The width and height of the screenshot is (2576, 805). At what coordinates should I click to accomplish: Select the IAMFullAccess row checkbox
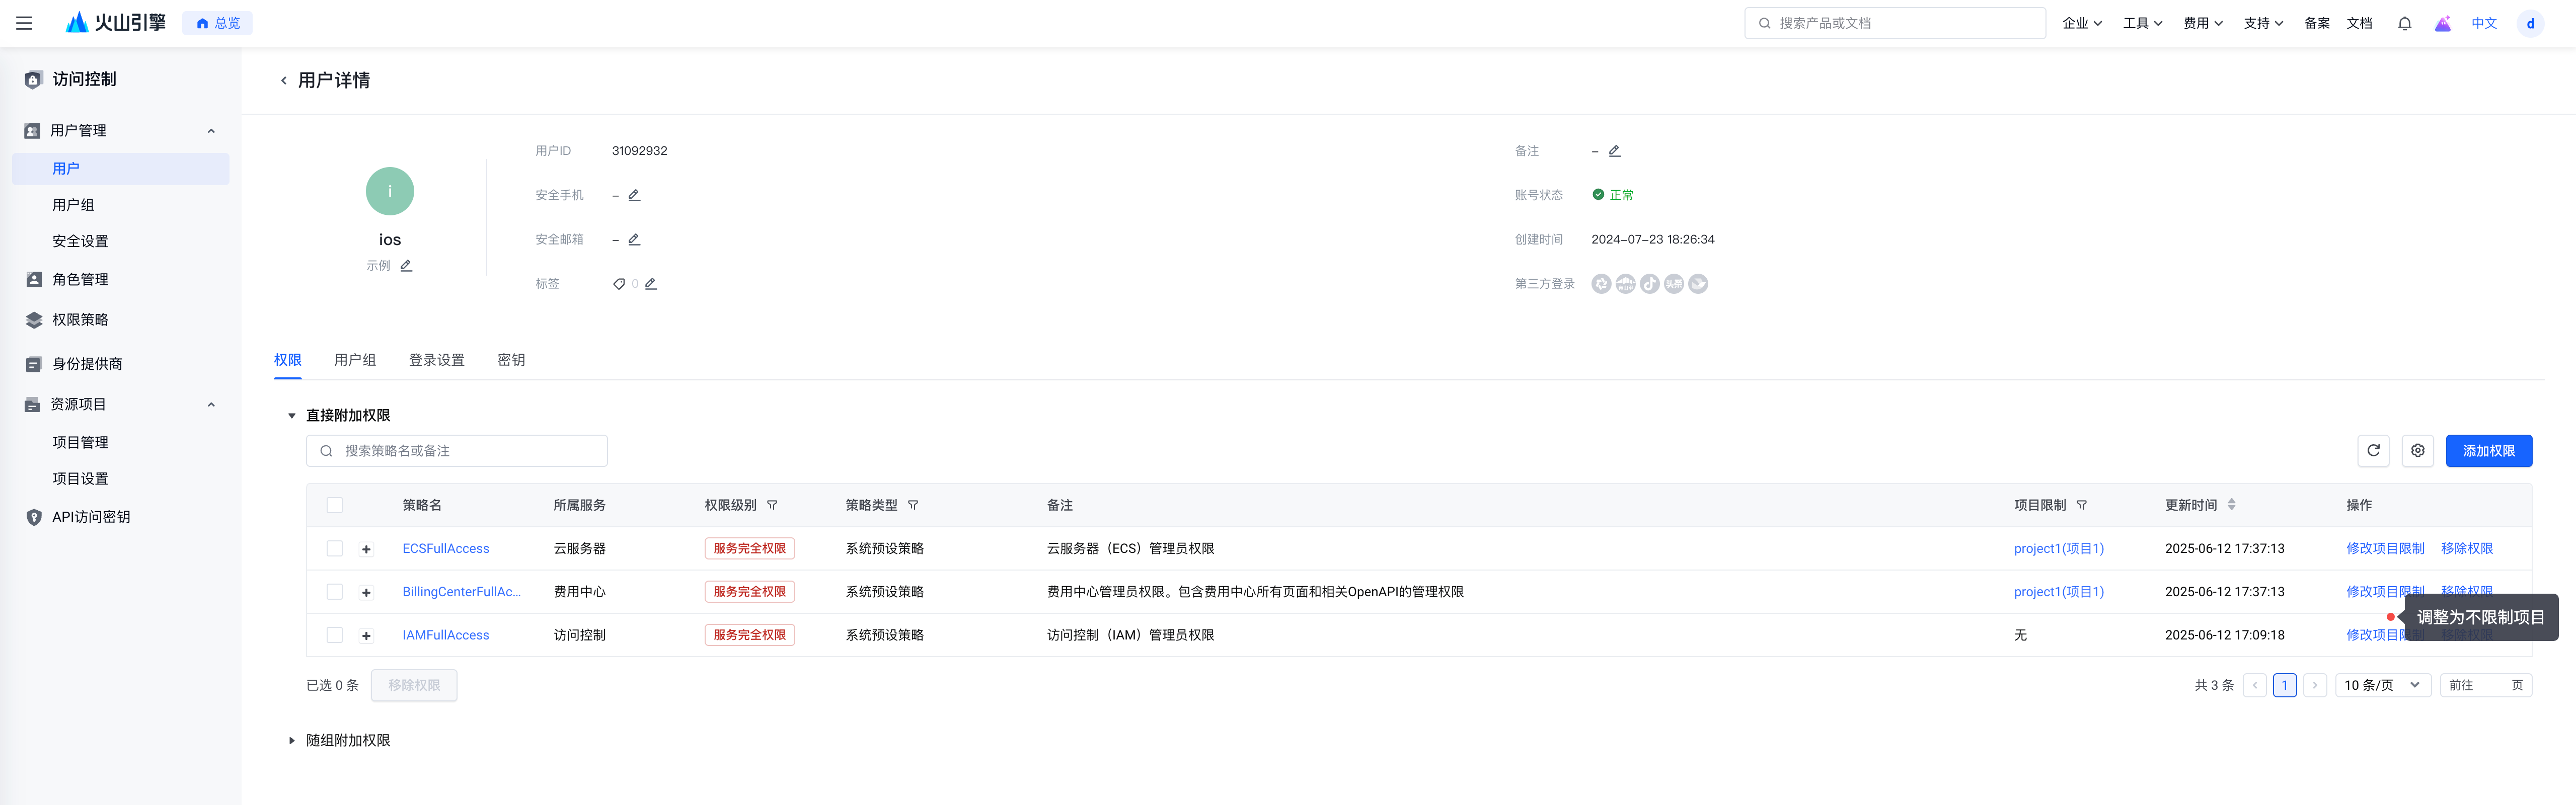pyautogui.click(x=335, y=635)
